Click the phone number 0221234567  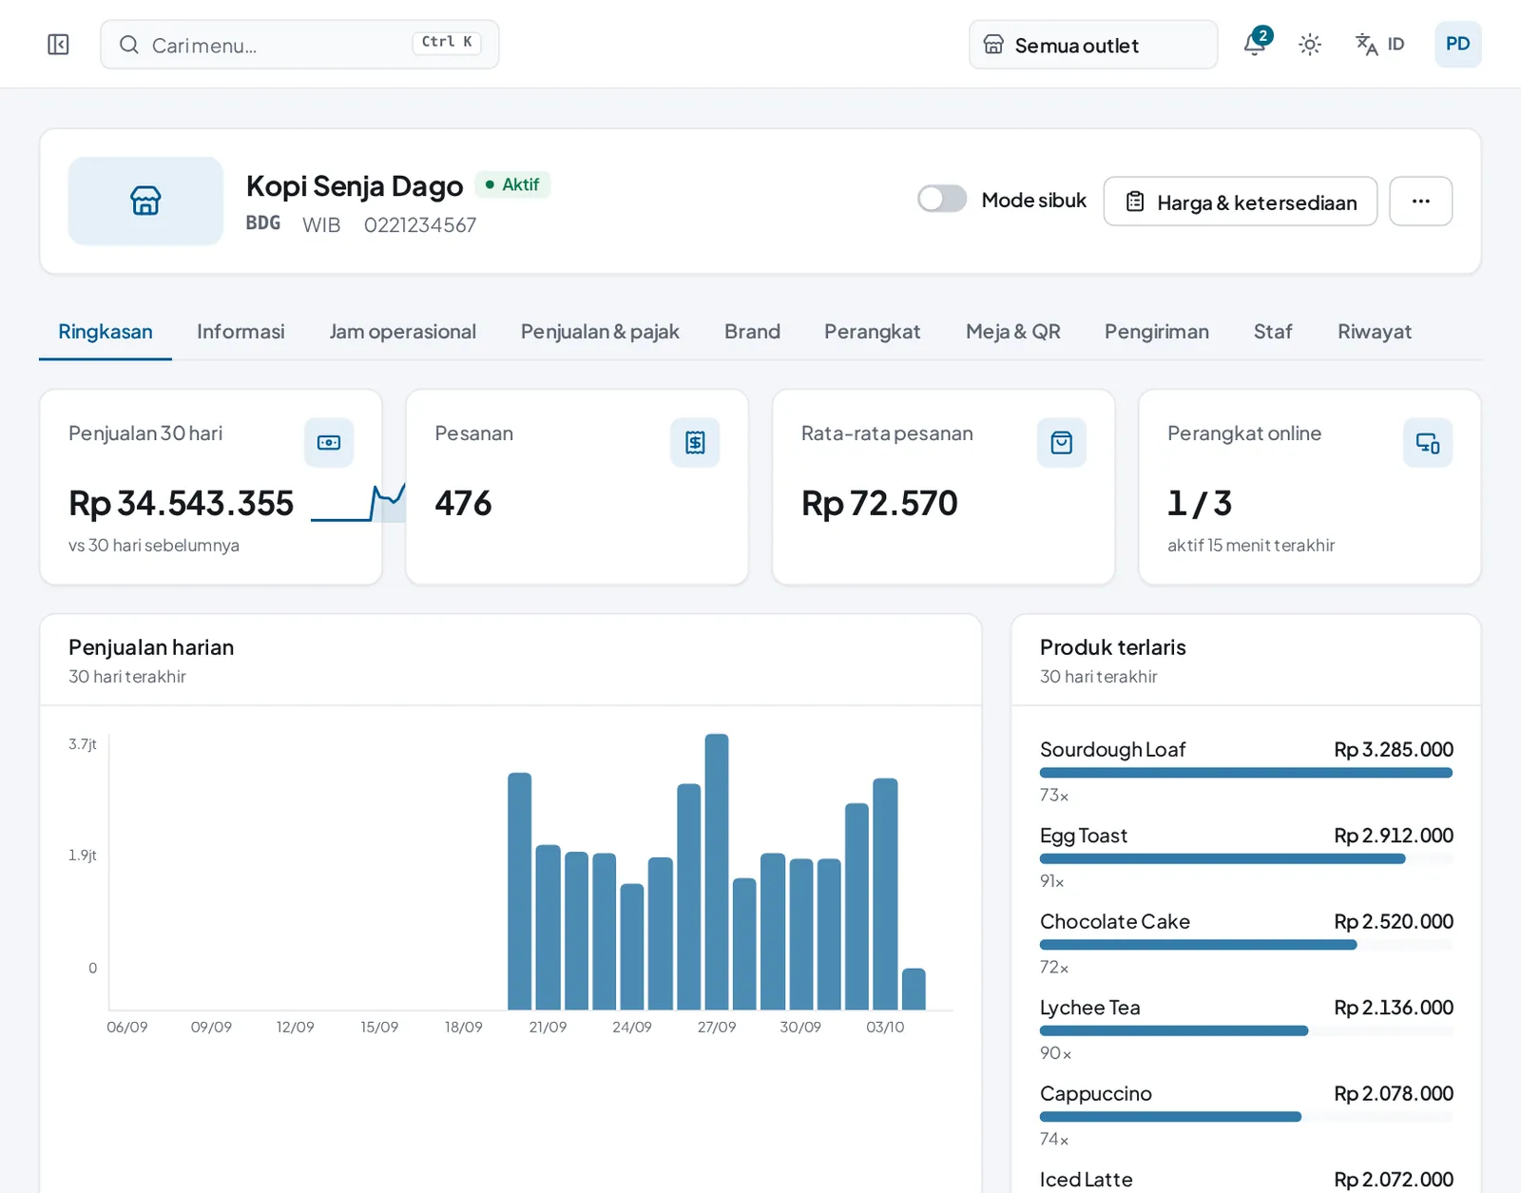420,225
